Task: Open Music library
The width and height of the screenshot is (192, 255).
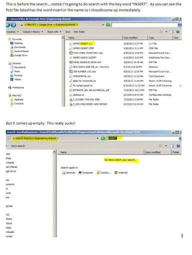Action: pos(15,71)
